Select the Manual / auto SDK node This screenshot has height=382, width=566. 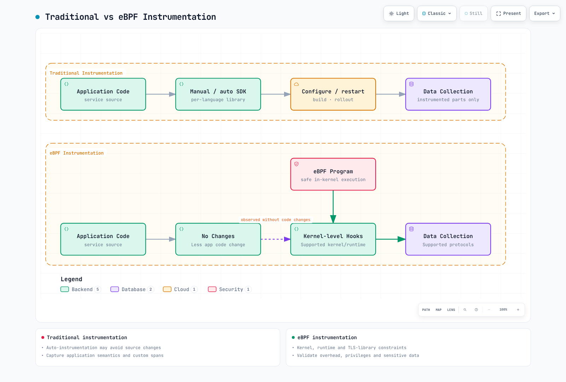point(218,94)
